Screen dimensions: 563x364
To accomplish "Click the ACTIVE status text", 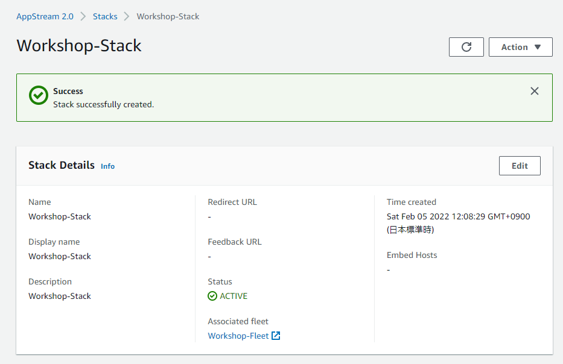I will [x=234, y=296].
